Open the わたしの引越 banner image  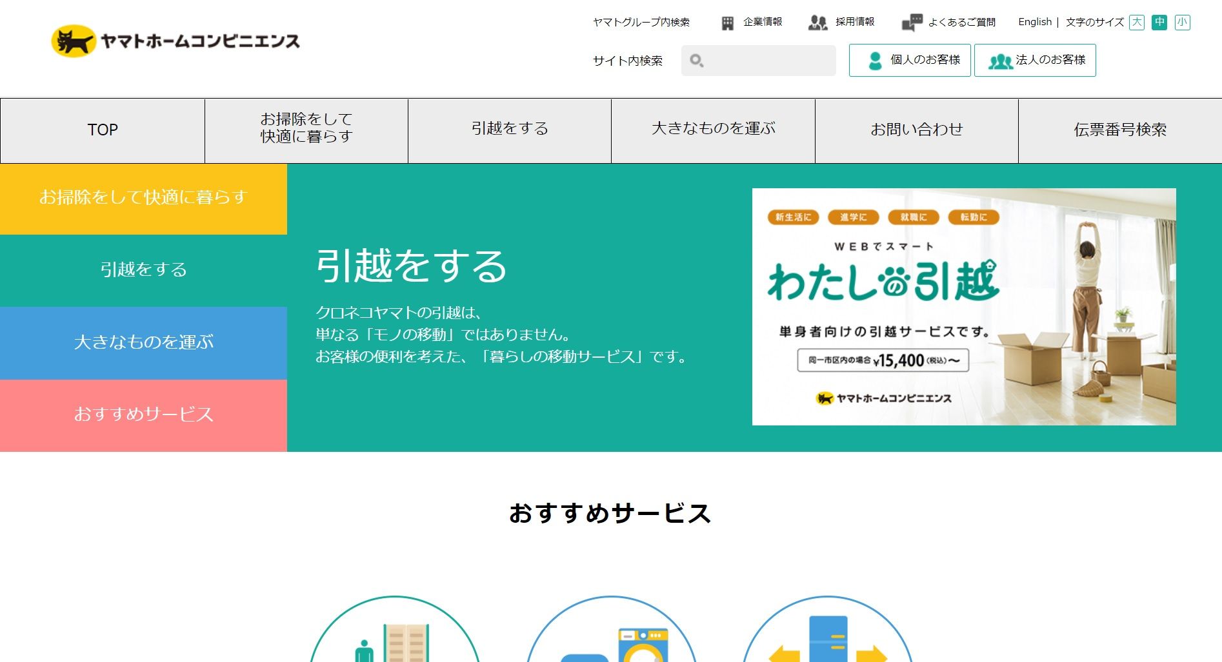[964, 307]
